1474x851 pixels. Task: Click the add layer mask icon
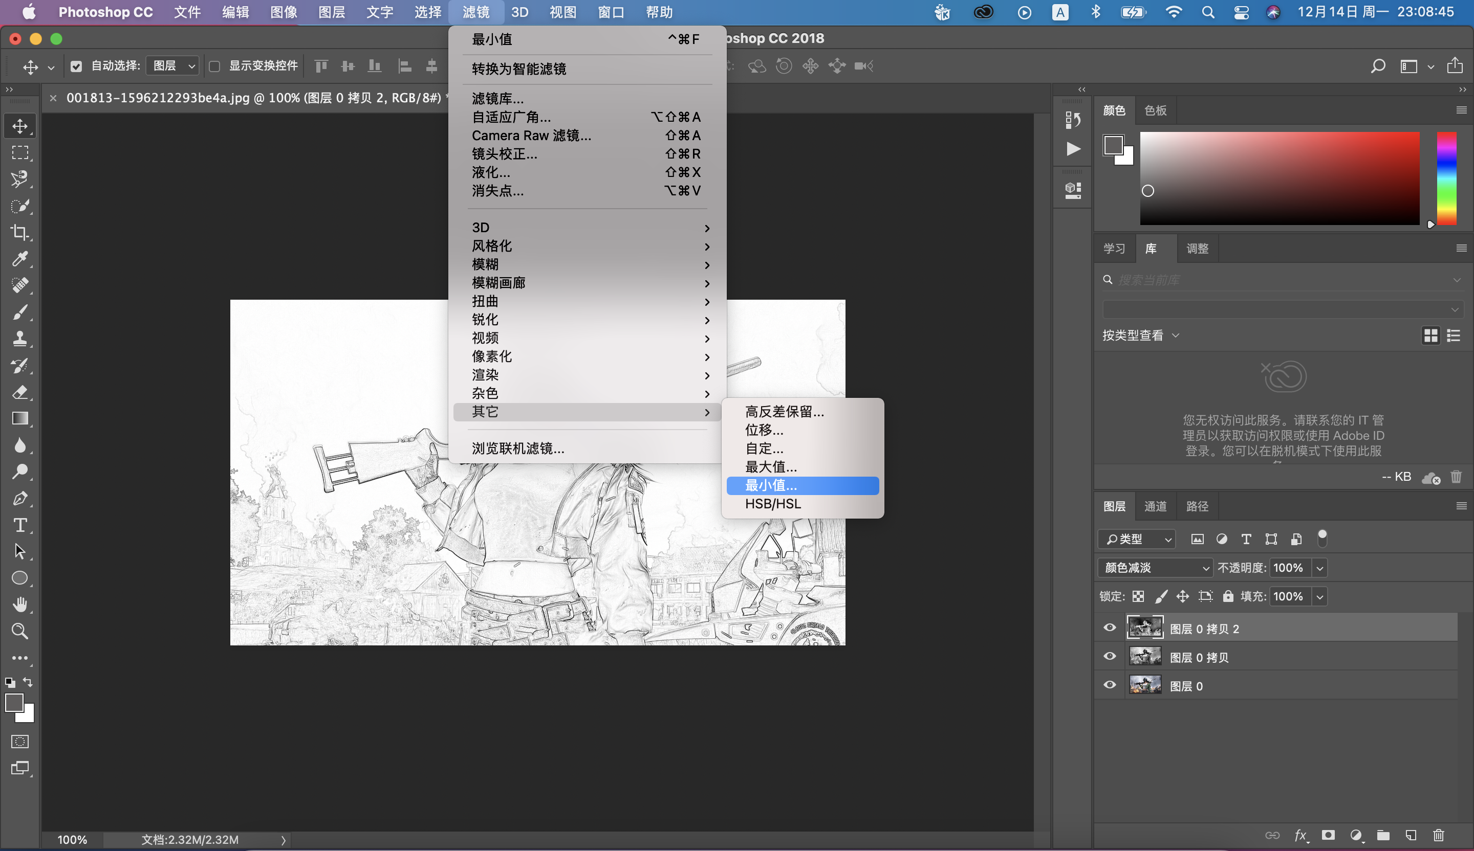(1328, 835)
